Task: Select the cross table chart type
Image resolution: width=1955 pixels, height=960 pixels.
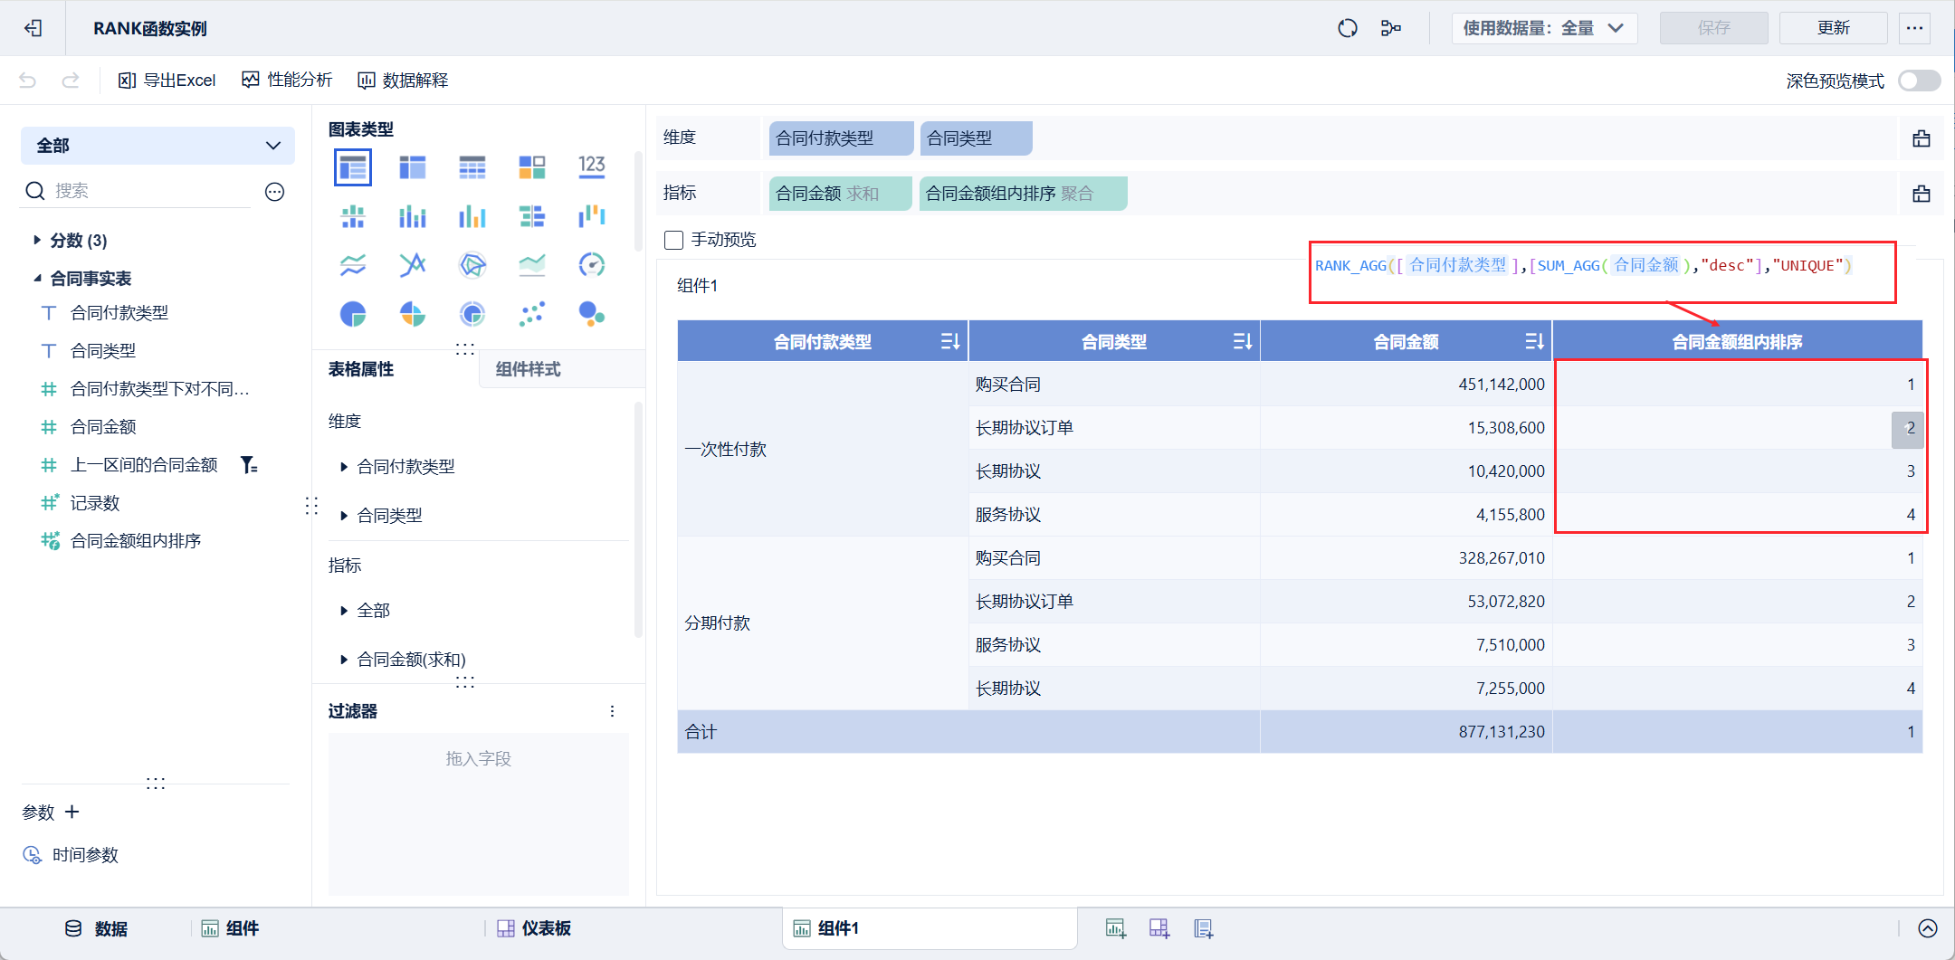Action: coord(413,167)
